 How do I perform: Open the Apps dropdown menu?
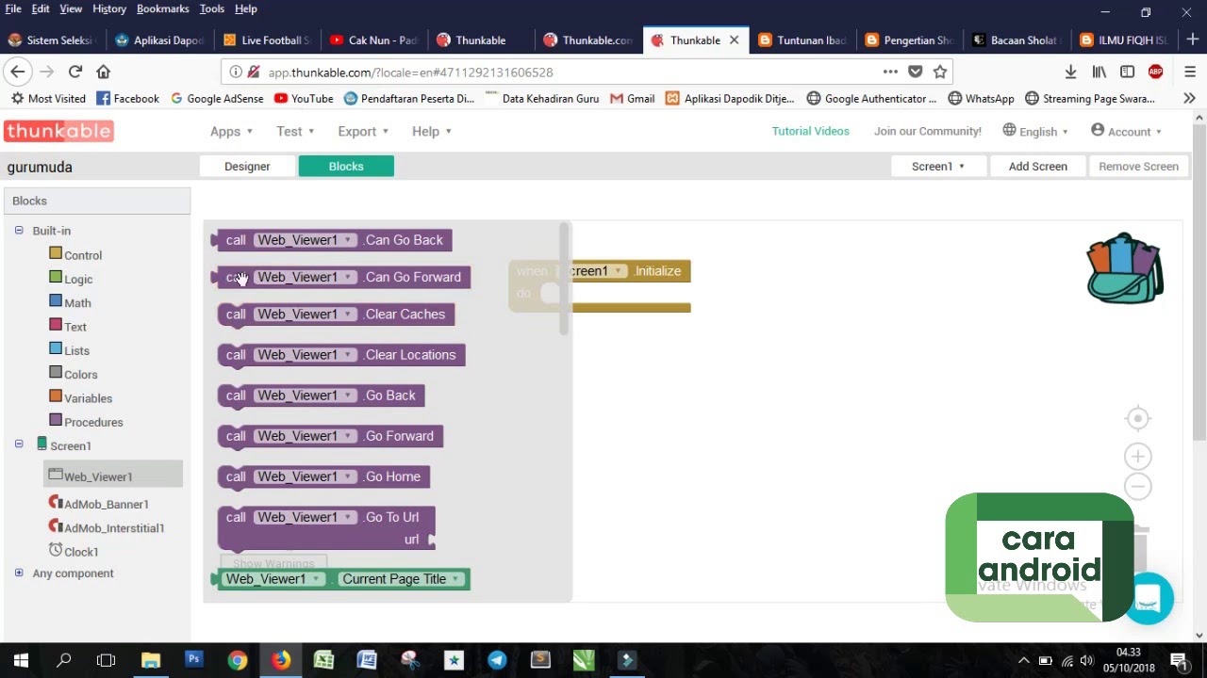[231, 131]
